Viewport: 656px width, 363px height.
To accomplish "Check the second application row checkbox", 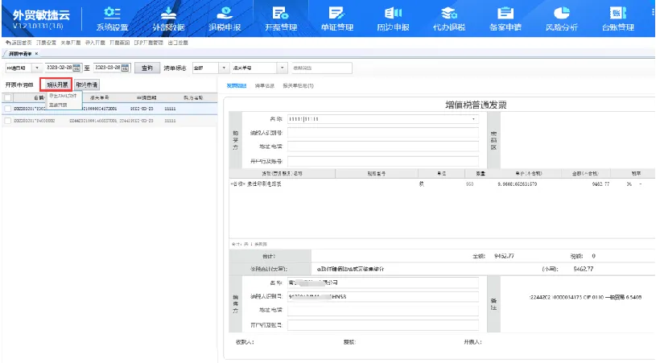I will pos(7,121).
